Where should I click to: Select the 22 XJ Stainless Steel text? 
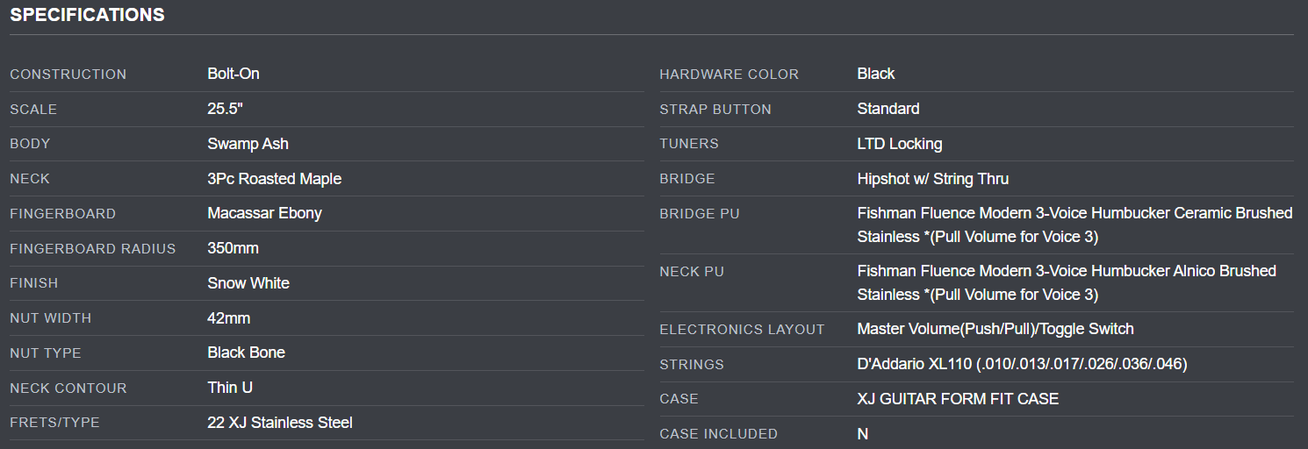(279, 423)
